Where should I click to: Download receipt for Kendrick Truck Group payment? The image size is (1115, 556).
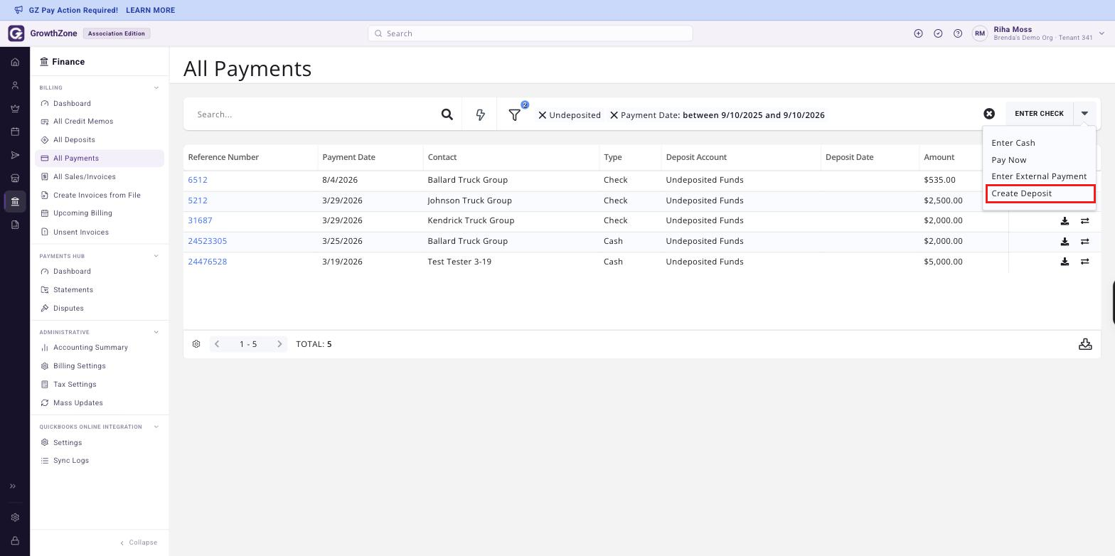1065,221
